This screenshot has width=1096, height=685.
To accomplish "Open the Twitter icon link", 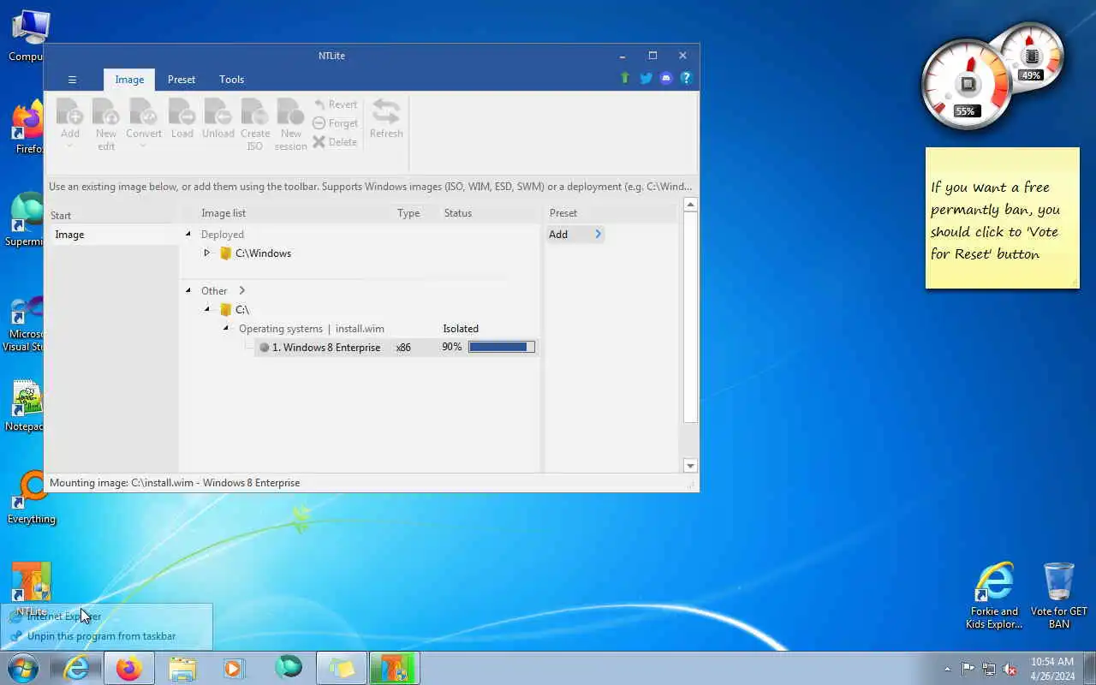I will pos(646,78).
